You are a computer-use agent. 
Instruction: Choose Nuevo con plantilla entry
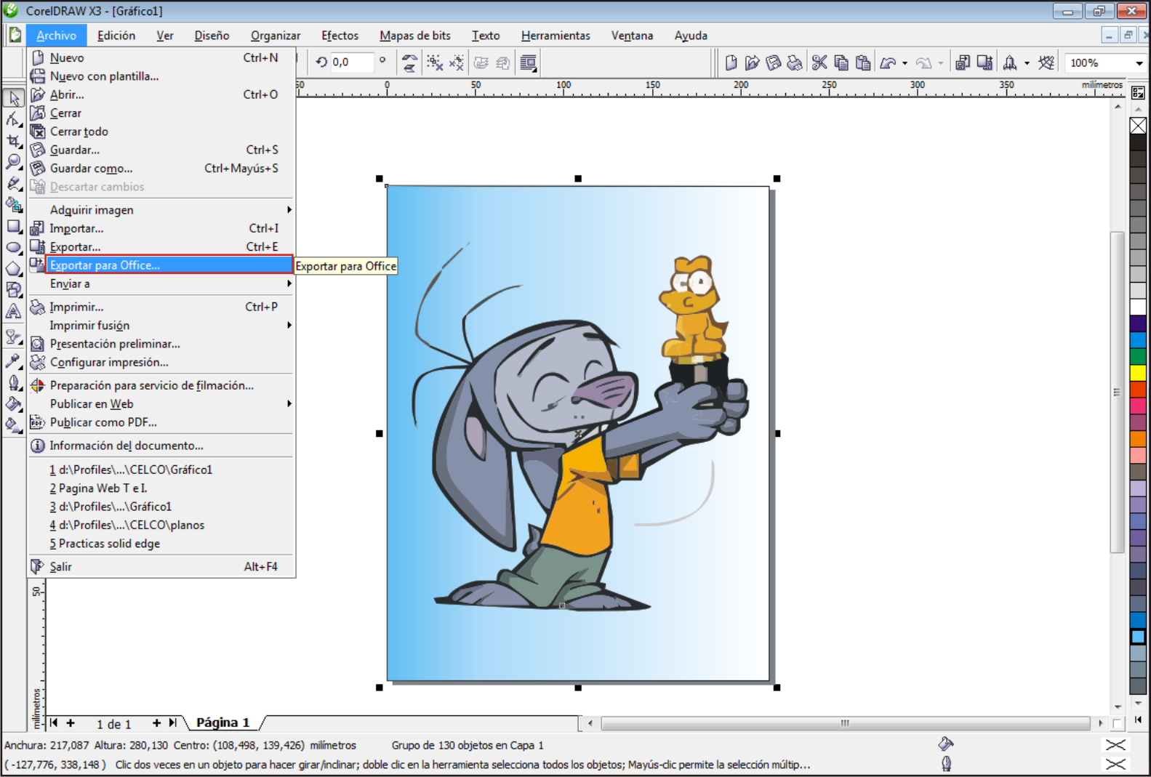coord(161,76)
